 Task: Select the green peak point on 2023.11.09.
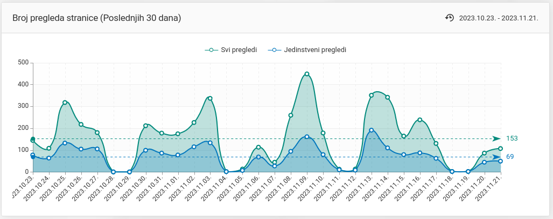tap(307, 74)
